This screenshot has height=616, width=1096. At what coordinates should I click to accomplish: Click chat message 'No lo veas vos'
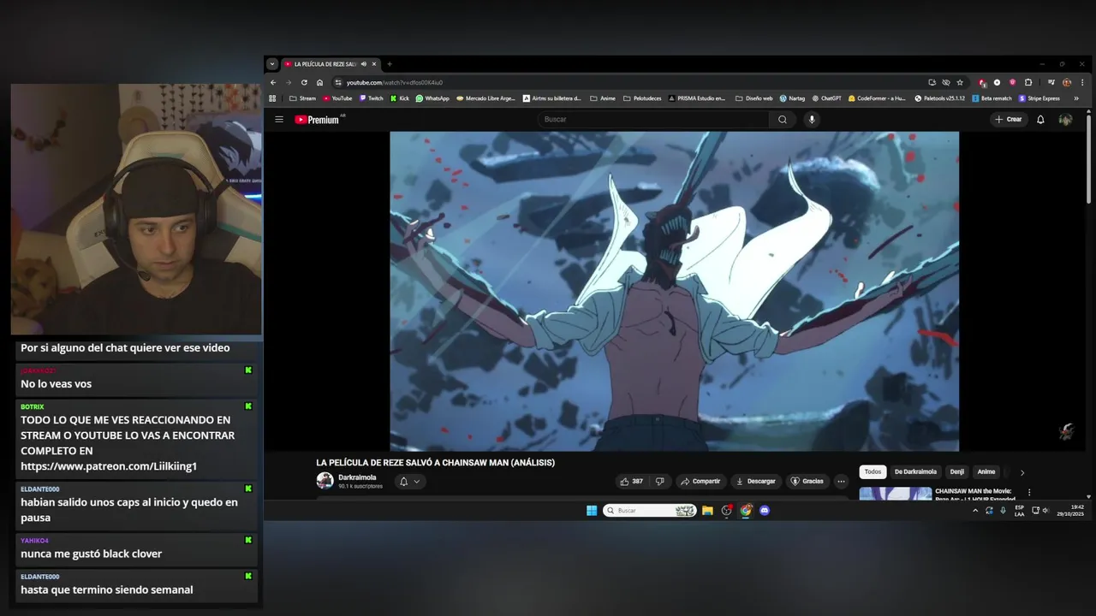tap(56, 384)
